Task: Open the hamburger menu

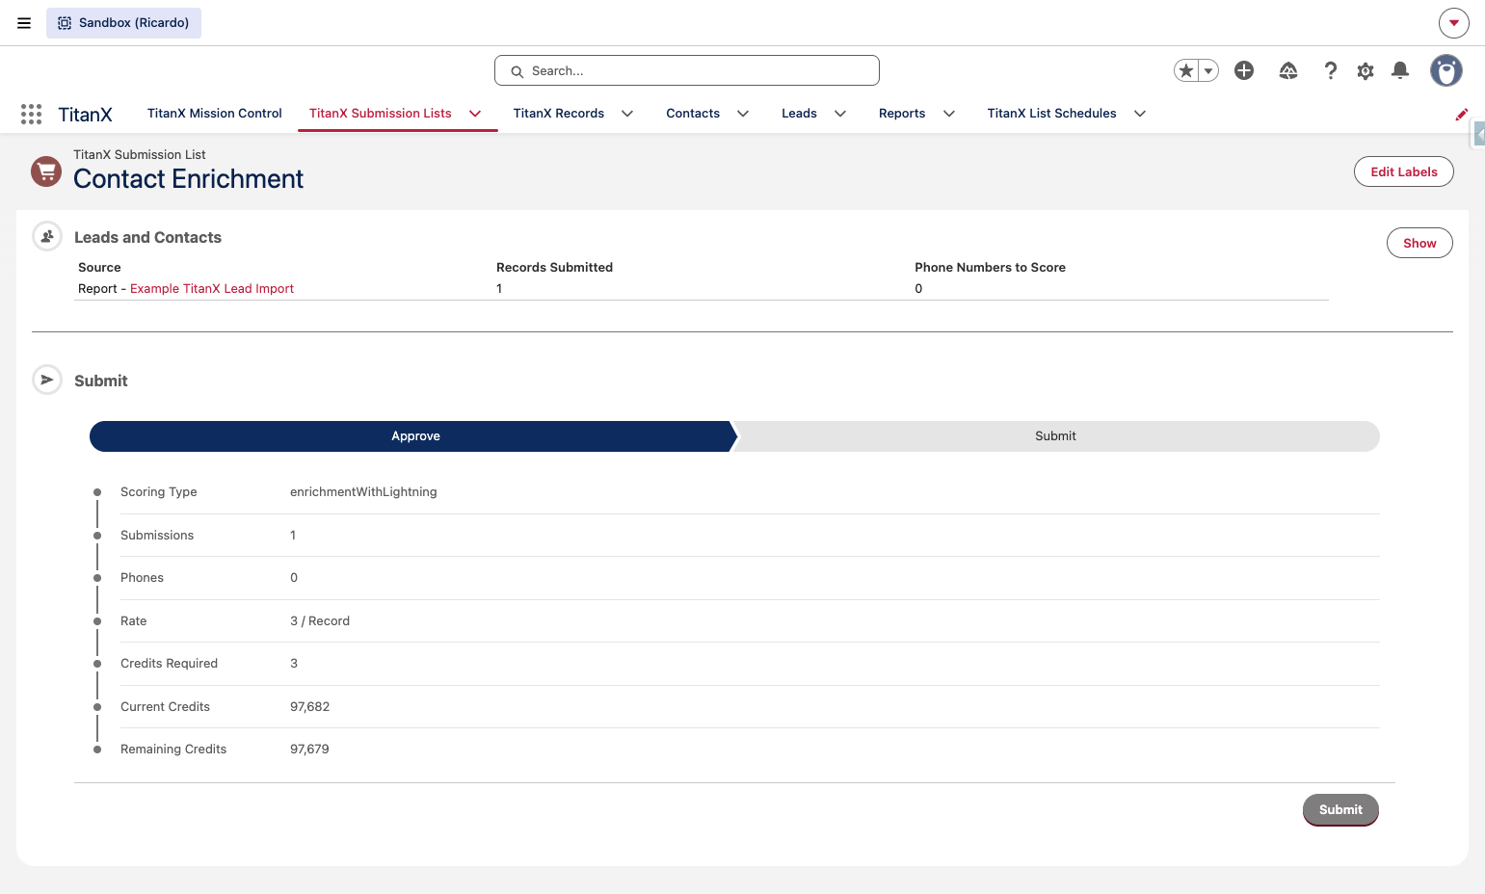Action: (24, 23)
